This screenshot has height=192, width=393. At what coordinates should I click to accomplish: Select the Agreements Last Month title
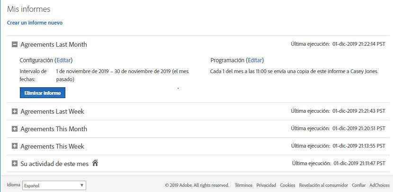click(x=54, y=44)
